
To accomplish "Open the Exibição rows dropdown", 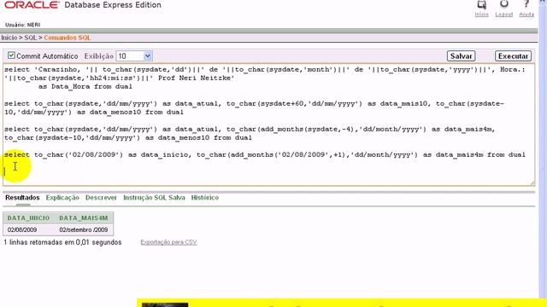I will [x=134, y=56].
